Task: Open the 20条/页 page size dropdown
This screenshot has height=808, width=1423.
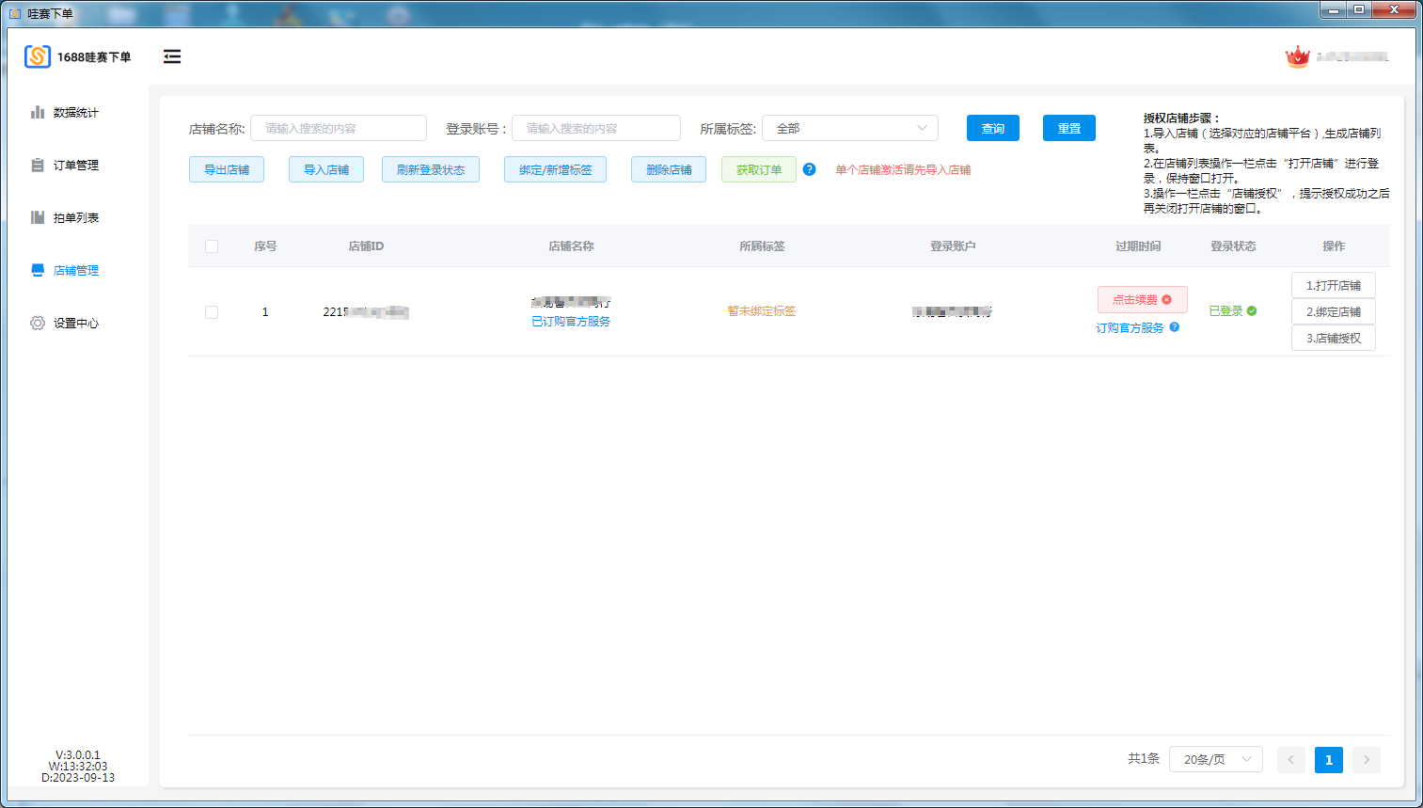Action: tap(1216, 759)
